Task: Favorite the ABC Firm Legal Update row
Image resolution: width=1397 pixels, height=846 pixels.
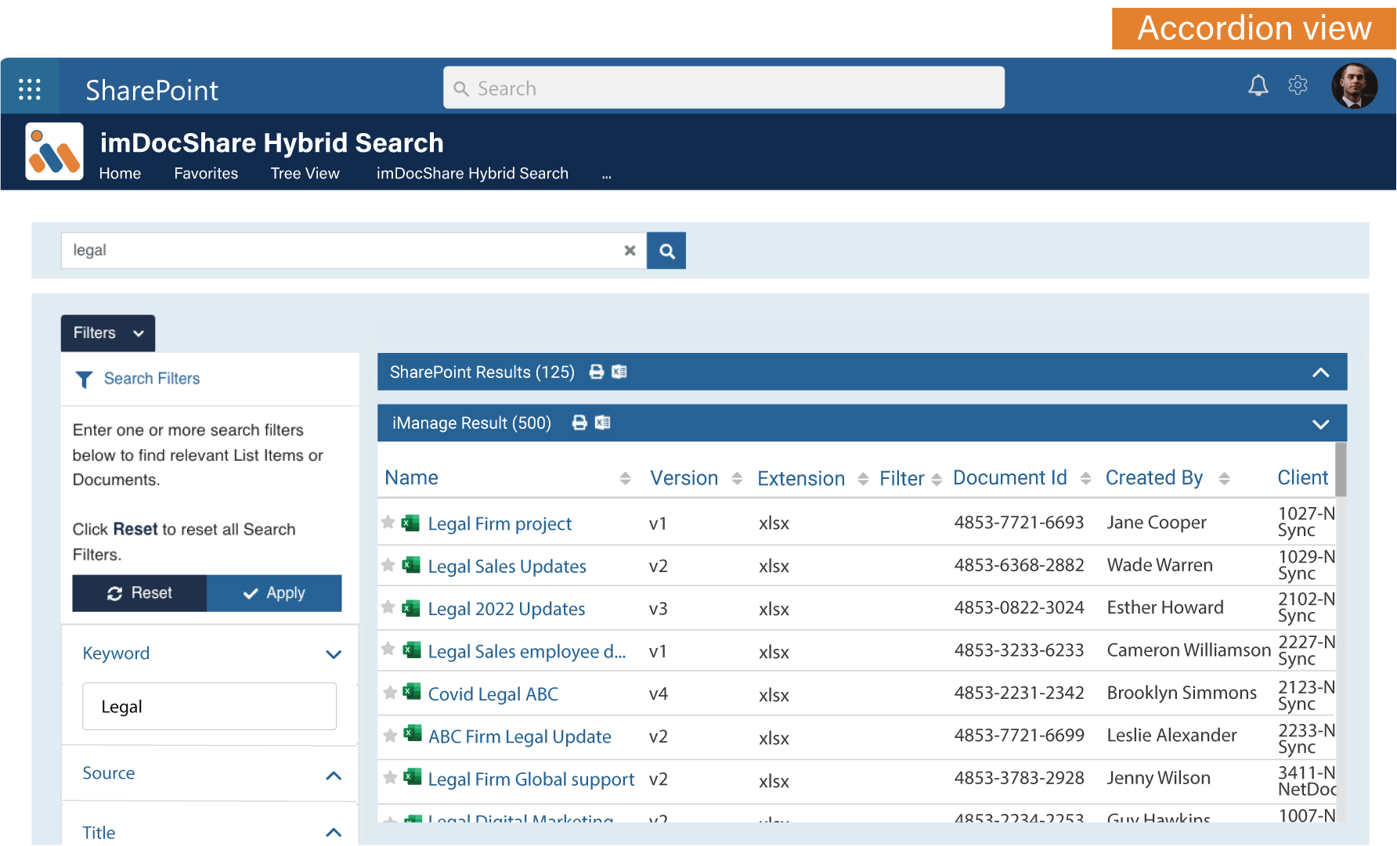Action: [x=389, y=735]
